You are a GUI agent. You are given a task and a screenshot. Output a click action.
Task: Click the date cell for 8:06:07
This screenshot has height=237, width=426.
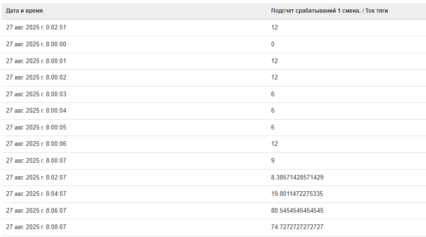[x=36, y=211]
